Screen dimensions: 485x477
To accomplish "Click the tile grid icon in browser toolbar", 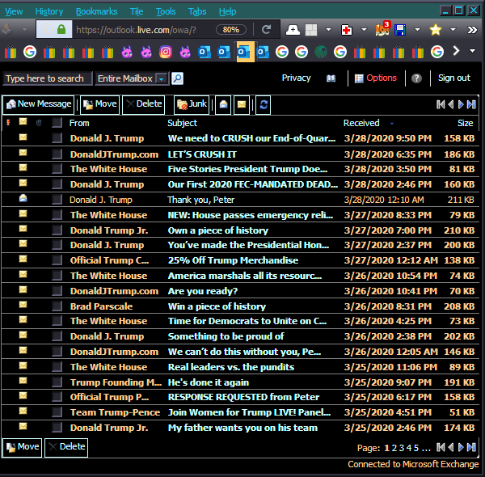I will pos(311,30).
